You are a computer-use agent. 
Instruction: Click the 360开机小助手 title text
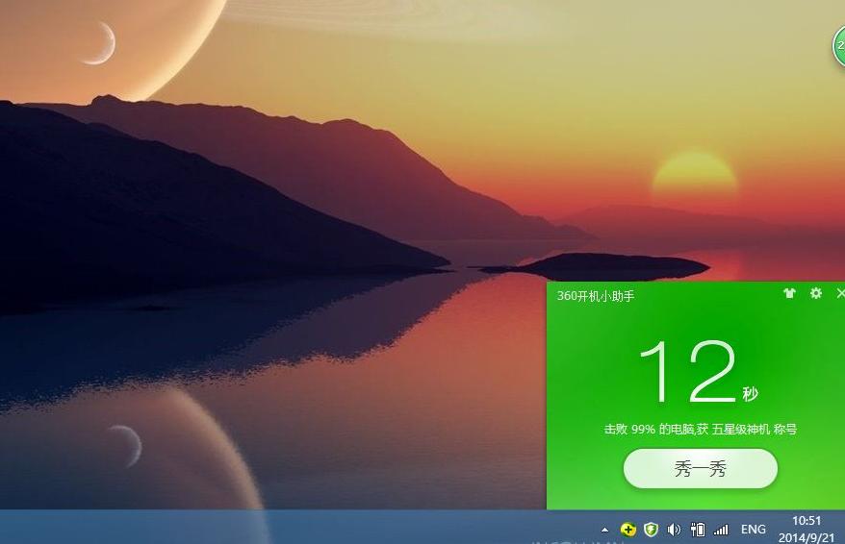click(596, 296)
